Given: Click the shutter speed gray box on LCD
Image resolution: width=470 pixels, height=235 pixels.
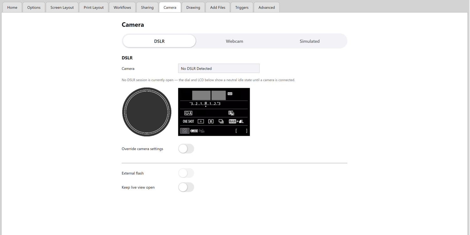Looking at the screenshot, I should pyautogui.click(x=201, y=95).
